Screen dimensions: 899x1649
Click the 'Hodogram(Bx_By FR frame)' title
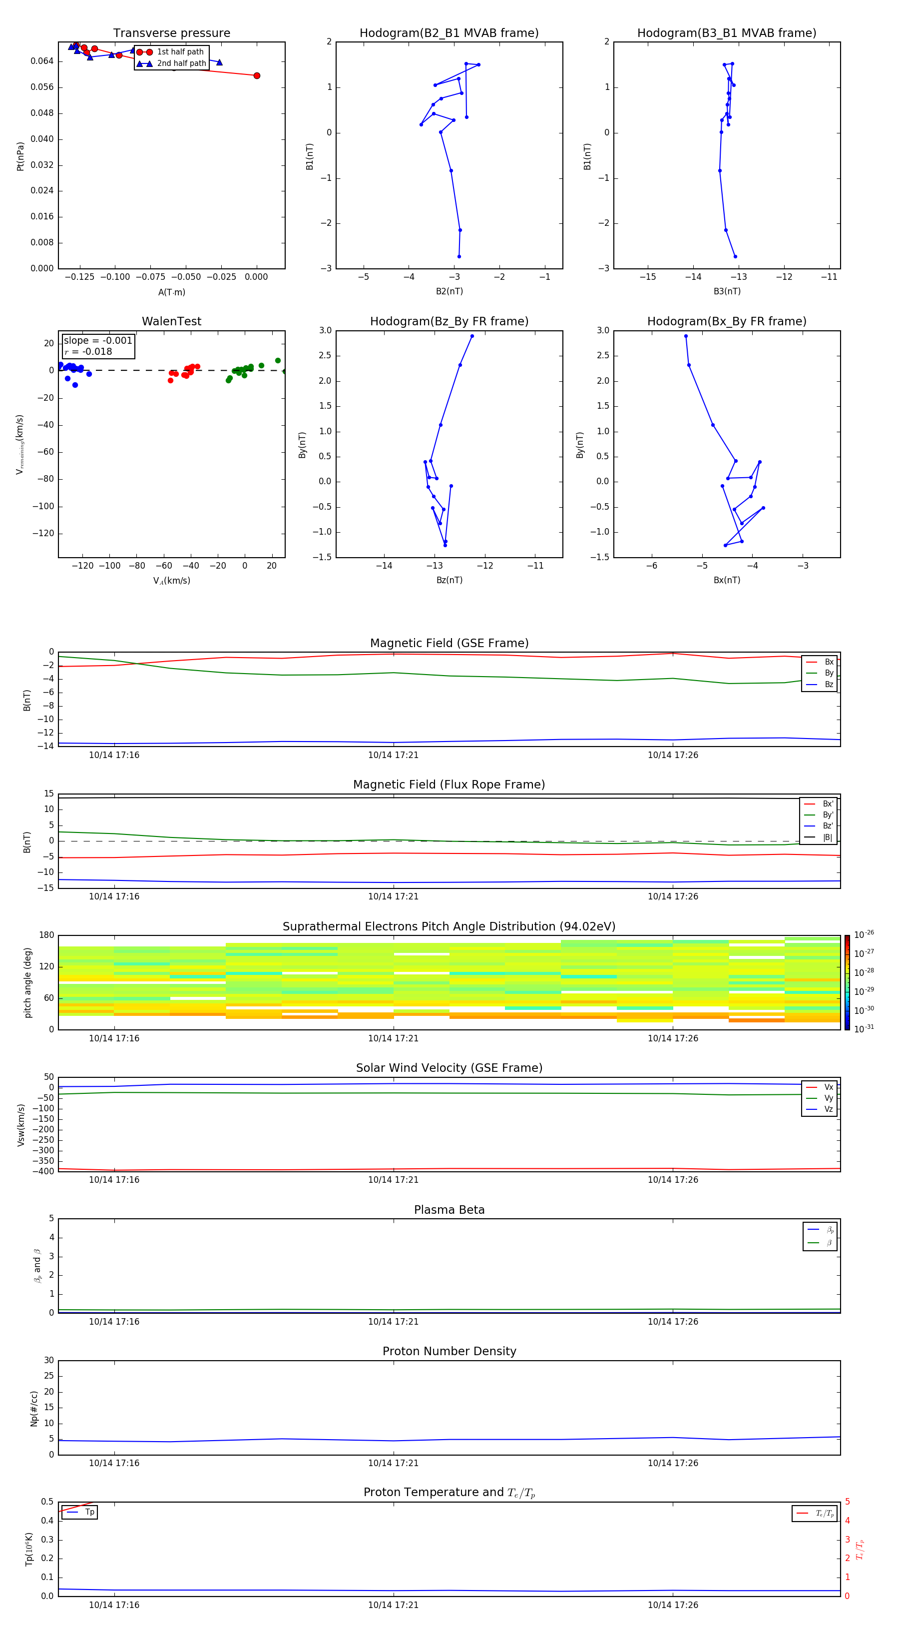click(727, 321)
